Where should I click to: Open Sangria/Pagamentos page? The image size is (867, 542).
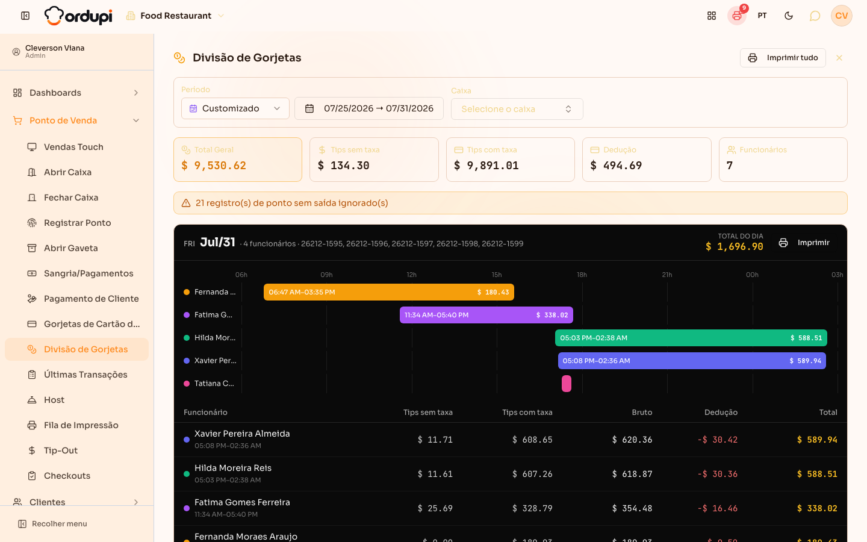(x=76, y=273)
